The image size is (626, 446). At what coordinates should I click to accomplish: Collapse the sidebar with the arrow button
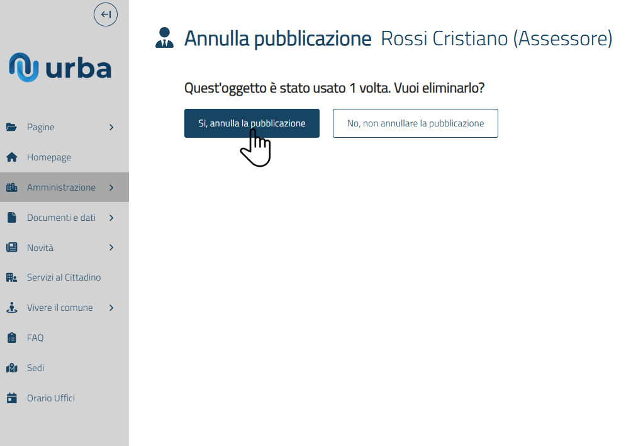pos(105,14)
